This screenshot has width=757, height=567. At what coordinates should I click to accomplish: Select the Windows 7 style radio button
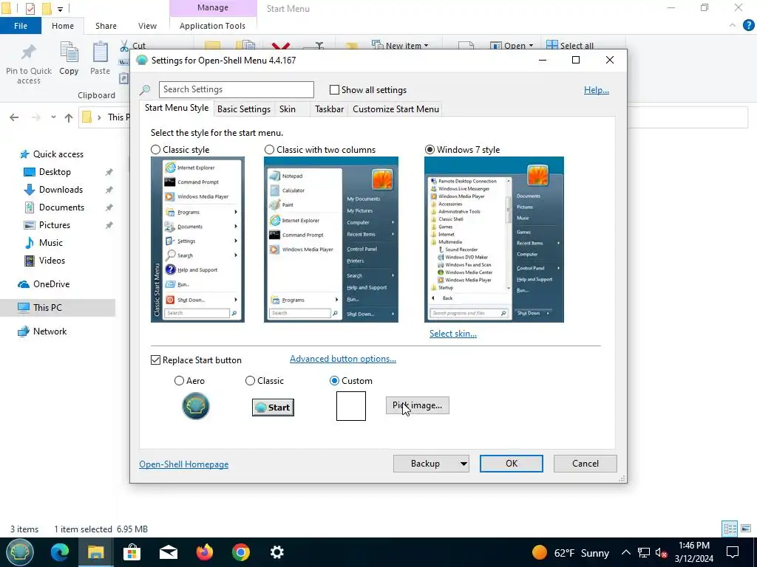[x=430, y=150]
